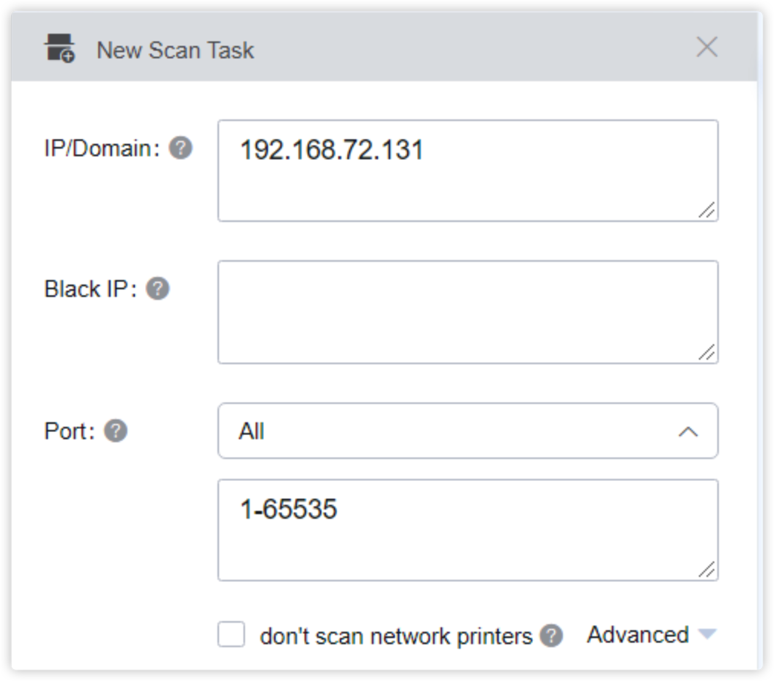Image resolution: width=774 pixels, height=681 pixels.
Task: Open help icon beside network printers option
Action: point(551,636)
